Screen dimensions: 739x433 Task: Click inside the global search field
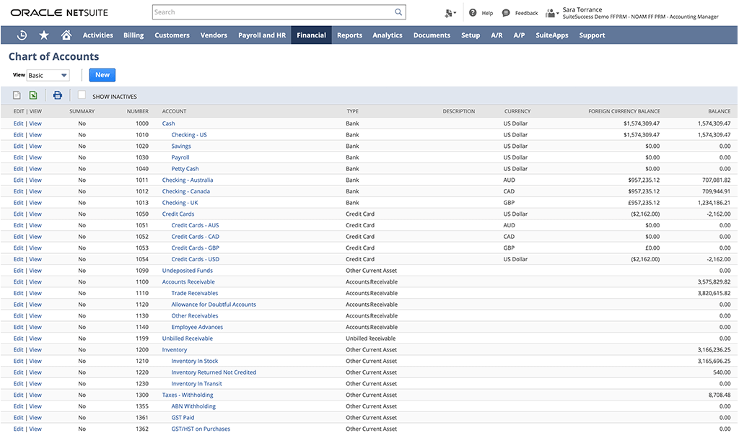tap(274, 12)
